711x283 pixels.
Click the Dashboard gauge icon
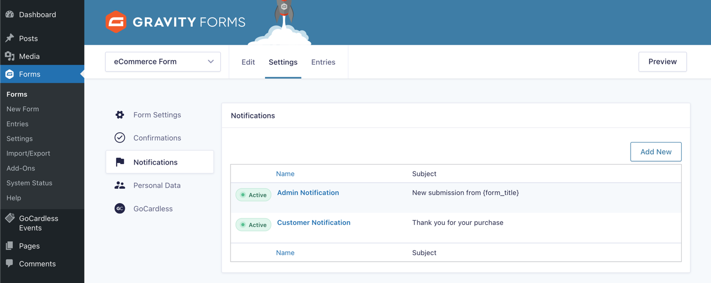10,14
